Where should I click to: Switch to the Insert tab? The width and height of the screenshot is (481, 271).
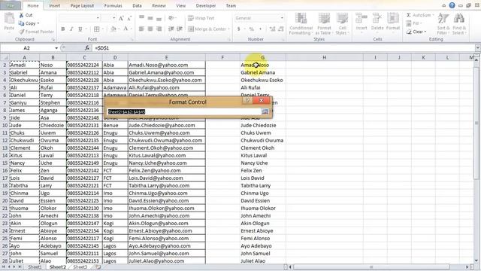tap(55, 5)
